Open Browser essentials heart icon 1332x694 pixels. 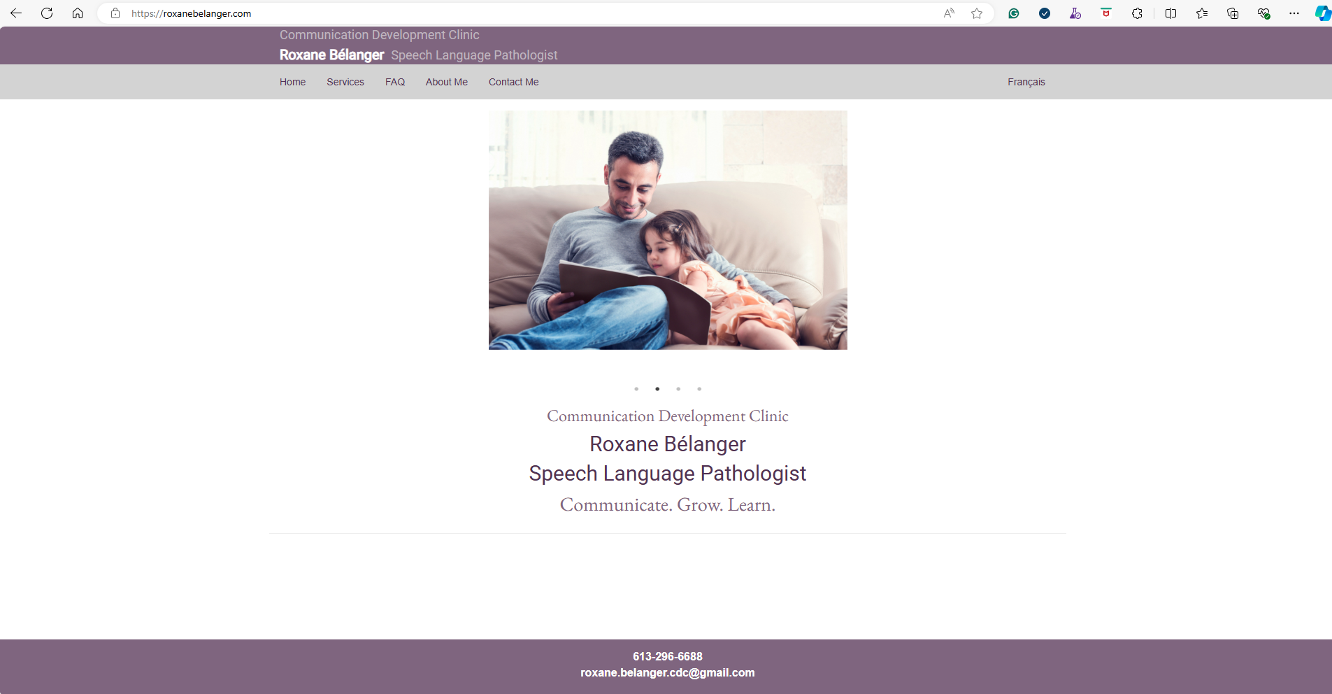click(x=1263, y=13)
